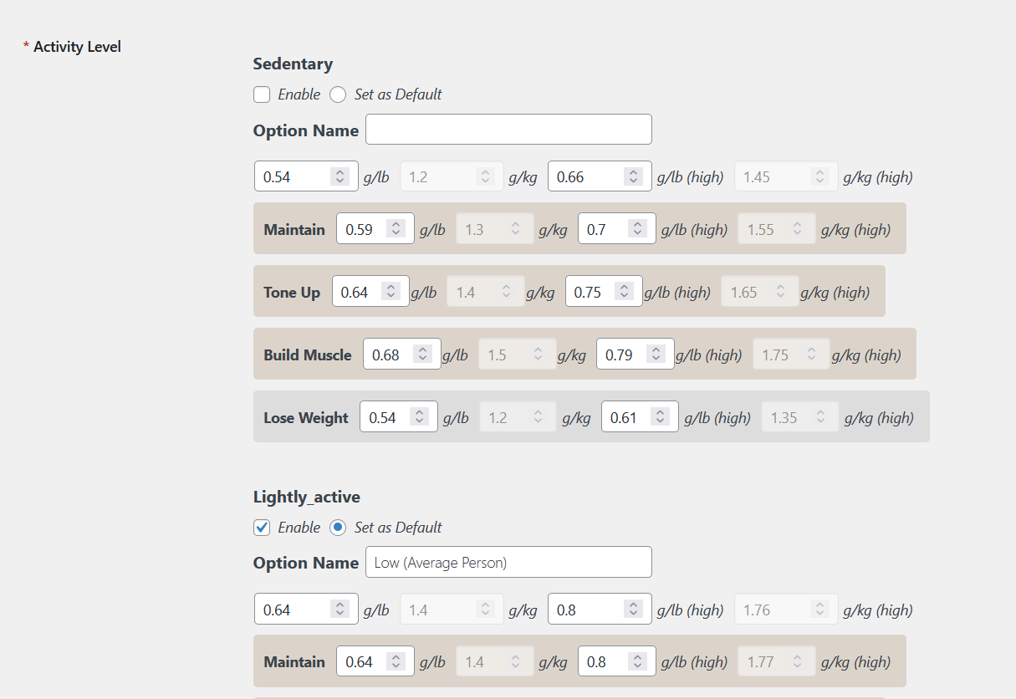Click Sedentary Maintain 1.55 g/kg (high) field
The image size is (1016, 699).
click(776, 229)
